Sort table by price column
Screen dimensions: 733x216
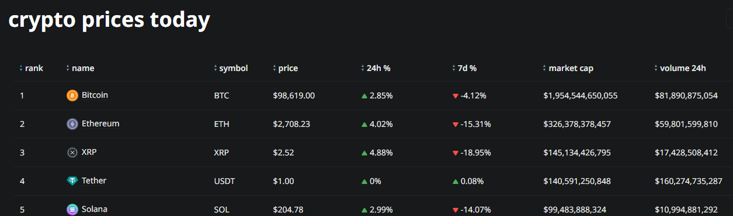[x=285, y=68]
